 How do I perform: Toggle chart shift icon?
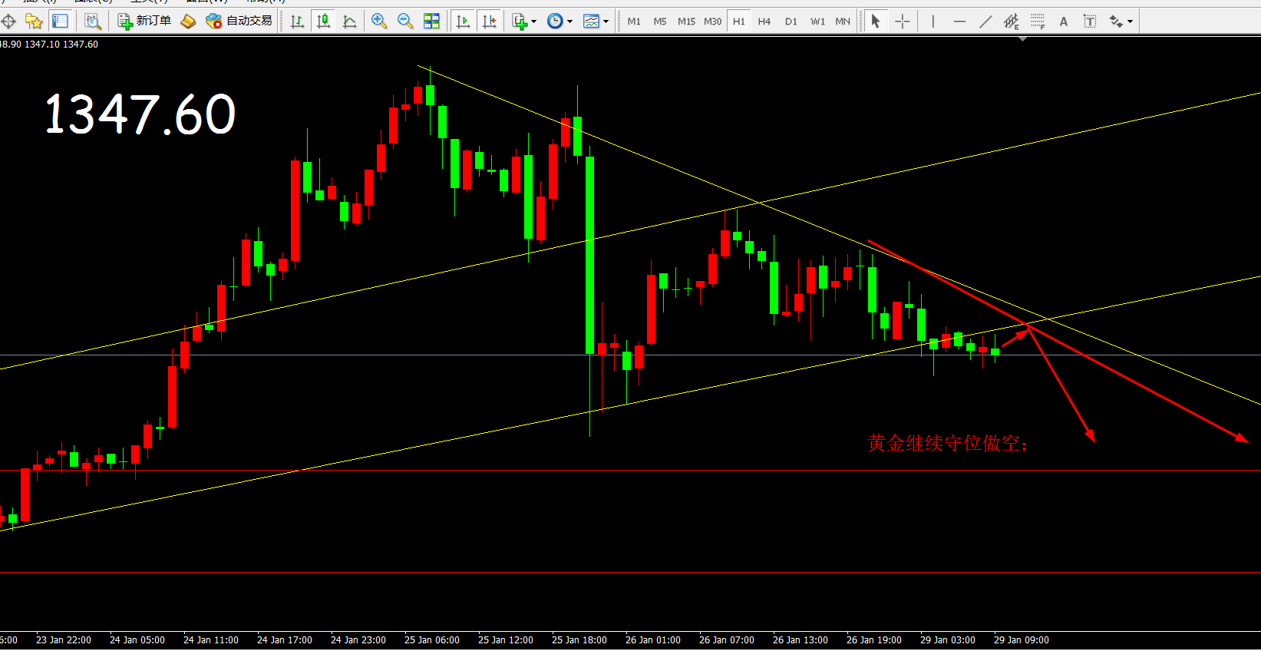(490, 21)
